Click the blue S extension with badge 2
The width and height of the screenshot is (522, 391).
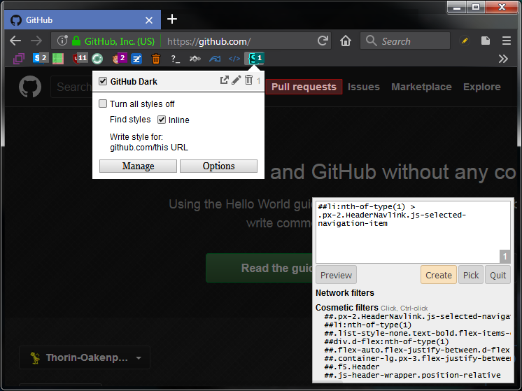tap(41, 58)
